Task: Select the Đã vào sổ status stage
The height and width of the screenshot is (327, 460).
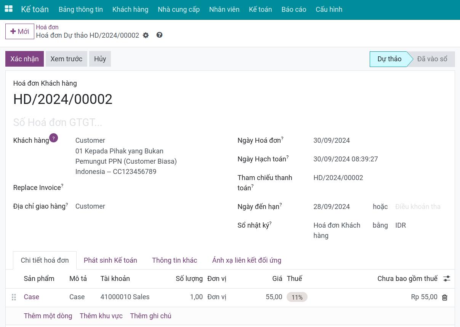Action: click(432, 59)
